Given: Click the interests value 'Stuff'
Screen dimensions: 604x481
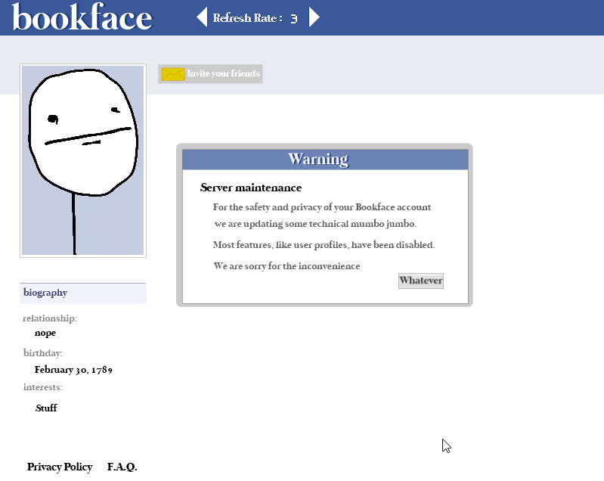Looking at the screenshot, I should pos(46,408).
